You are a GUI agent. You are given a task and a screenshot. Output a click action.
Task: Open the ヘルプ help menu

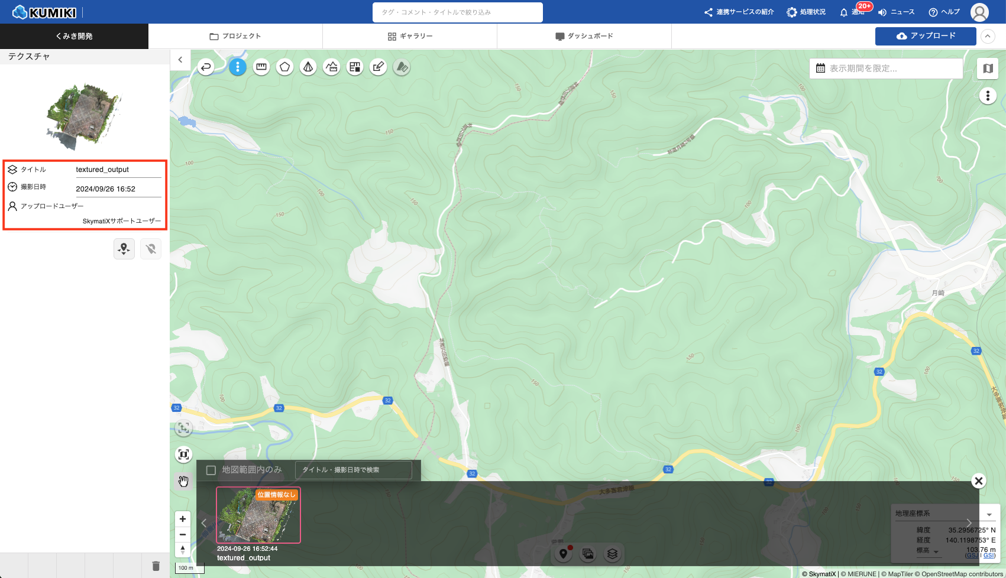click(x=944, y=12)
